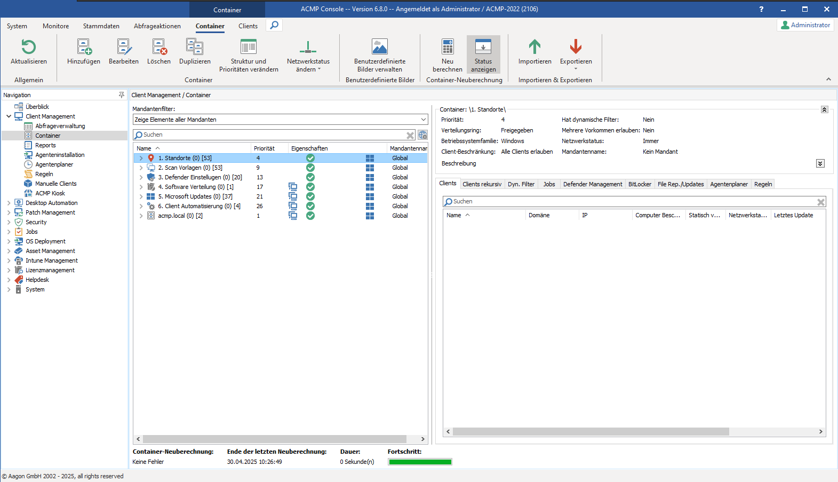Click the Aktualisieren refresh icon
Image resolution: width=838 pixels, height=482 pixels.
point(29,48)
